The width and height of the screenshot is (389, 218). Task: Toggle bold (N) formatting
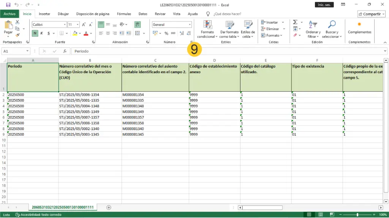35,33
